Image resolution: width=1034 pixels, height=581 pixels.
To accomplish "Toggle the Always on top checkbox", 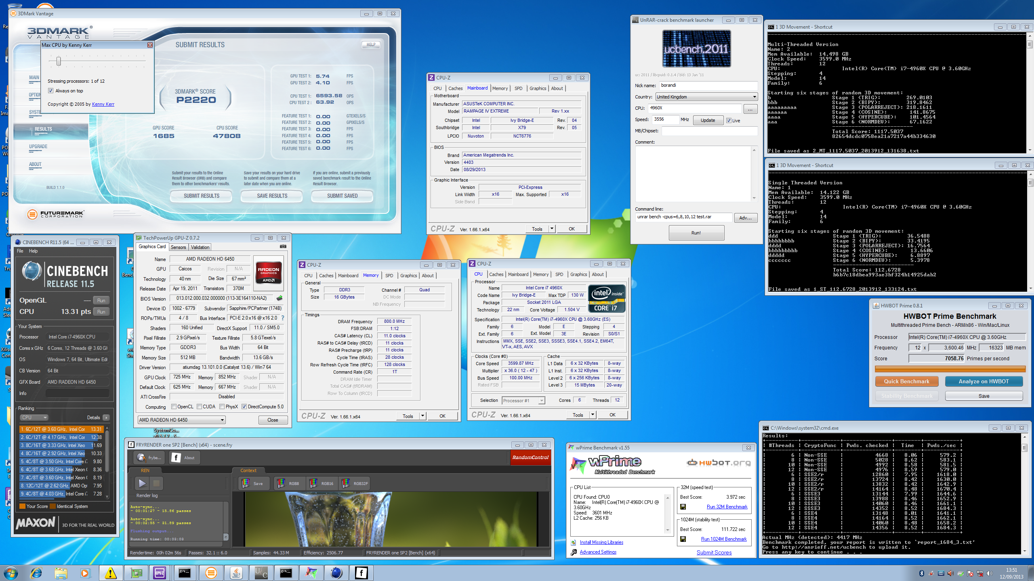I will click(51, 91).
